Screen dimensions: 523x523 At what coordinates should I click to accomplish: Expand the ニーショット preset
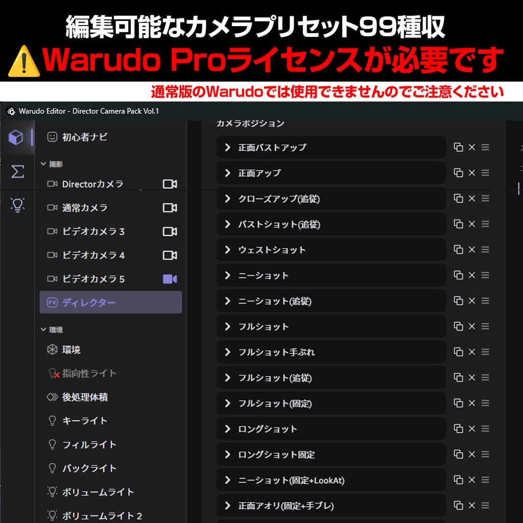tap(227, 275)
